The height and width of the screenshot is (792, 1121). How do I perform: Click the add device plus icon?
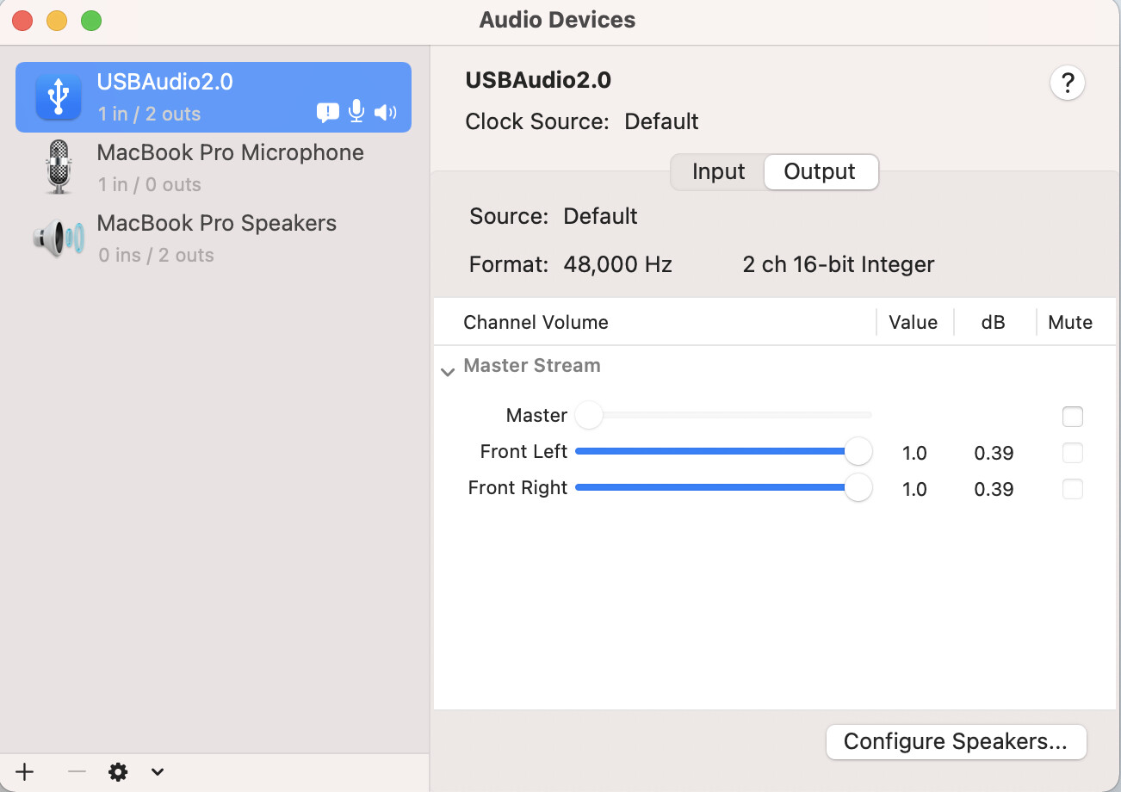(23, 772)
